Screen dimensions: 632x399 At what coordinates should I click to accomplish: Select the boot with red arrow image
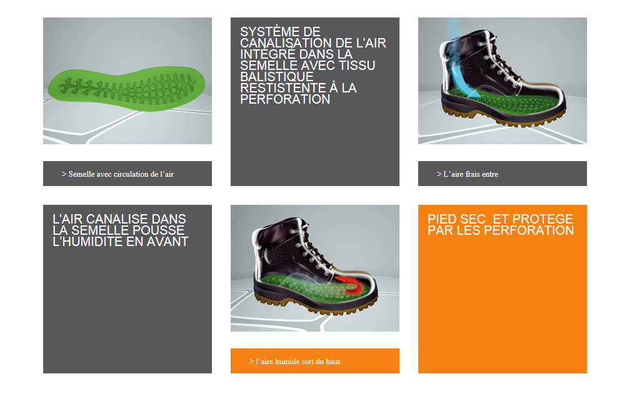[x=315, y=268]
